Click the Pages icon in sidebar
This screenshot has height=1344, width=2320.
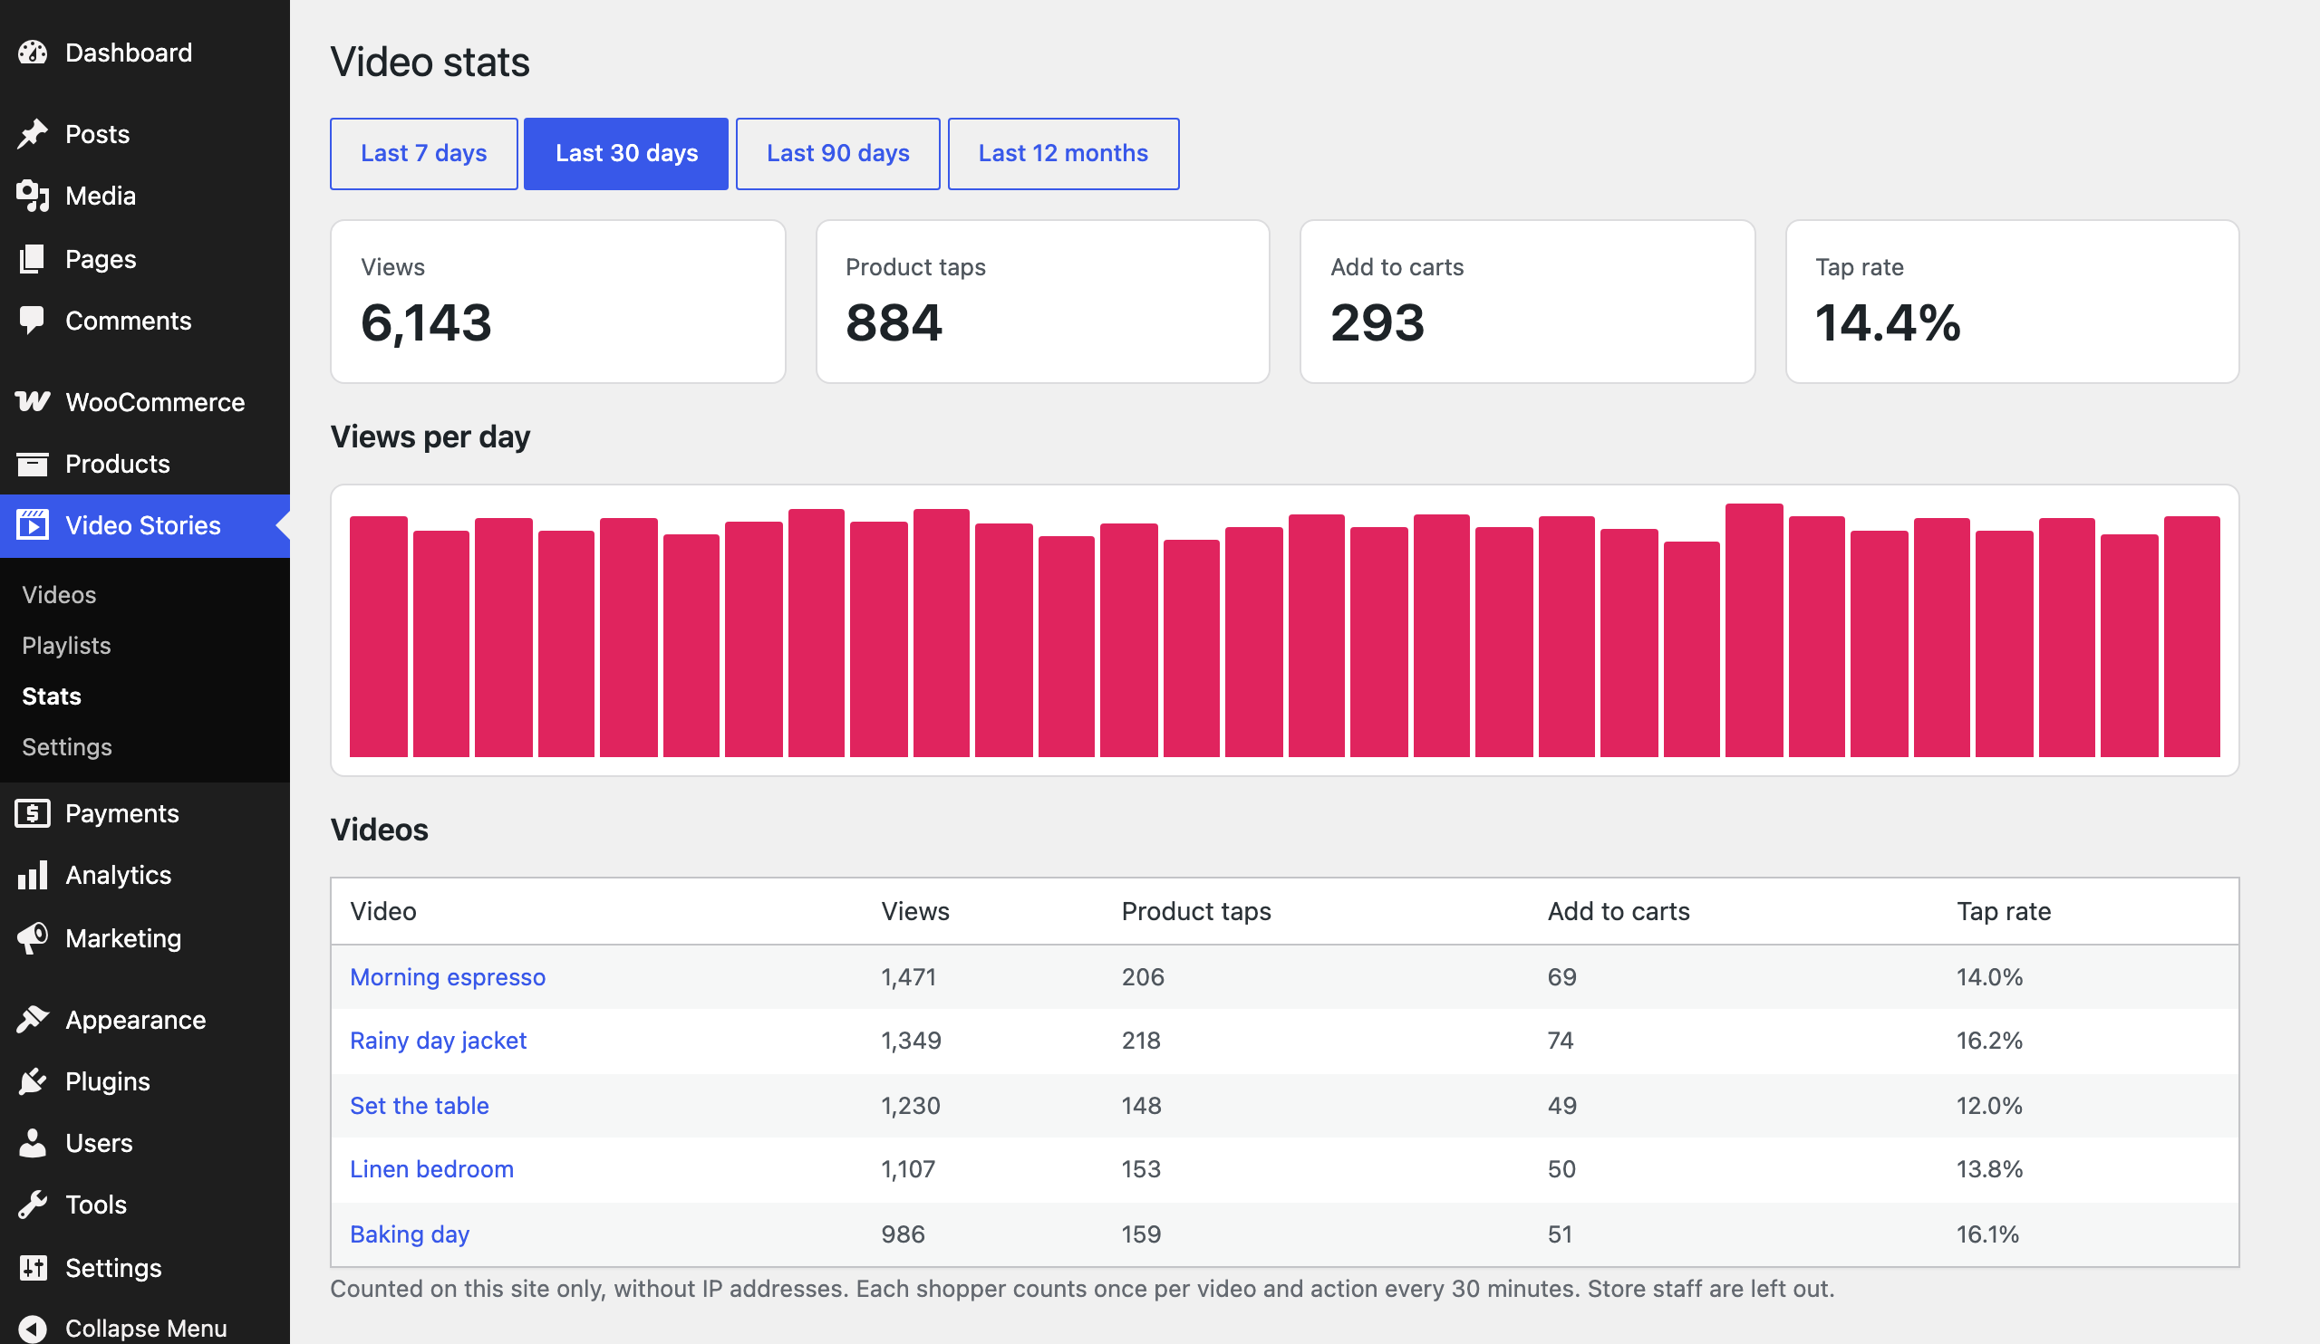(34, 259)
